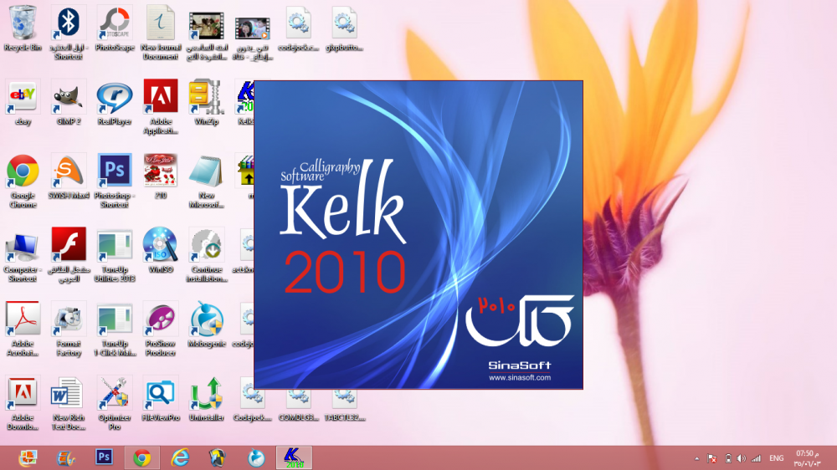Click the Optimizer Pro desktop shortcut
This screenshot has height=470, width=837.
pyautogui.click(x=114, y=394)
